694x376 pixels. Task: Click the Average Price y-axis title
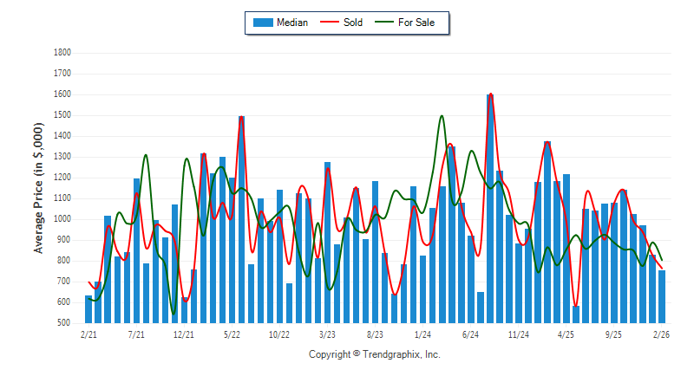[38, 188]
